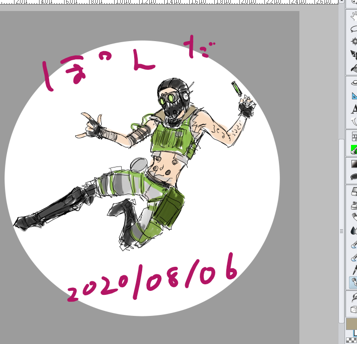Select the lower blue-tipped brush tool
This screenshot has width=357, height=344.
354,257
